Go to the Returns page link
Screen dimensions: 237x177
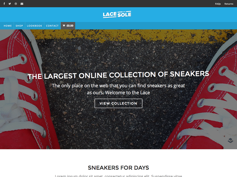[x=229, y=4]
